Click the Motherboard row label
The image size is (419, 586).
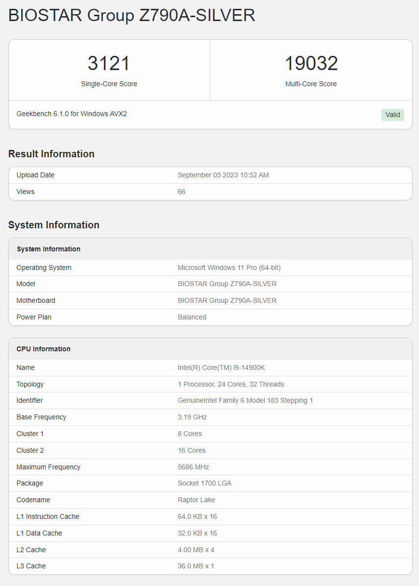(x=36, y=300)
